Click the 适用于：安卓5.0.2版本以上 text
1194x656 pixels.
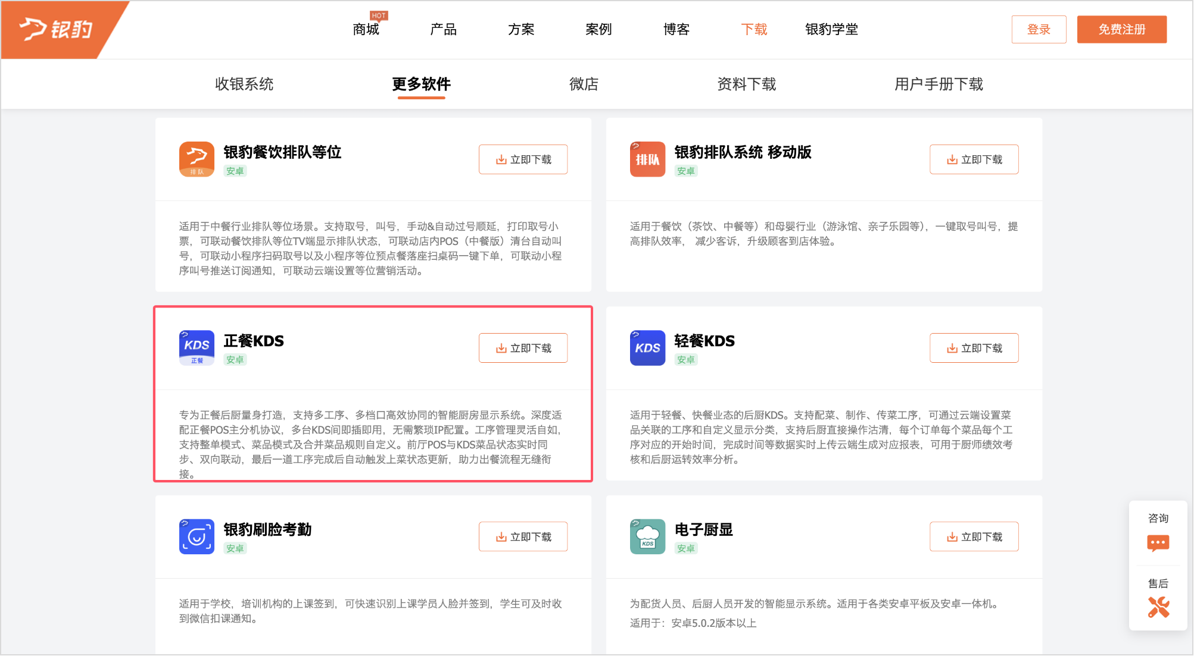693,623
